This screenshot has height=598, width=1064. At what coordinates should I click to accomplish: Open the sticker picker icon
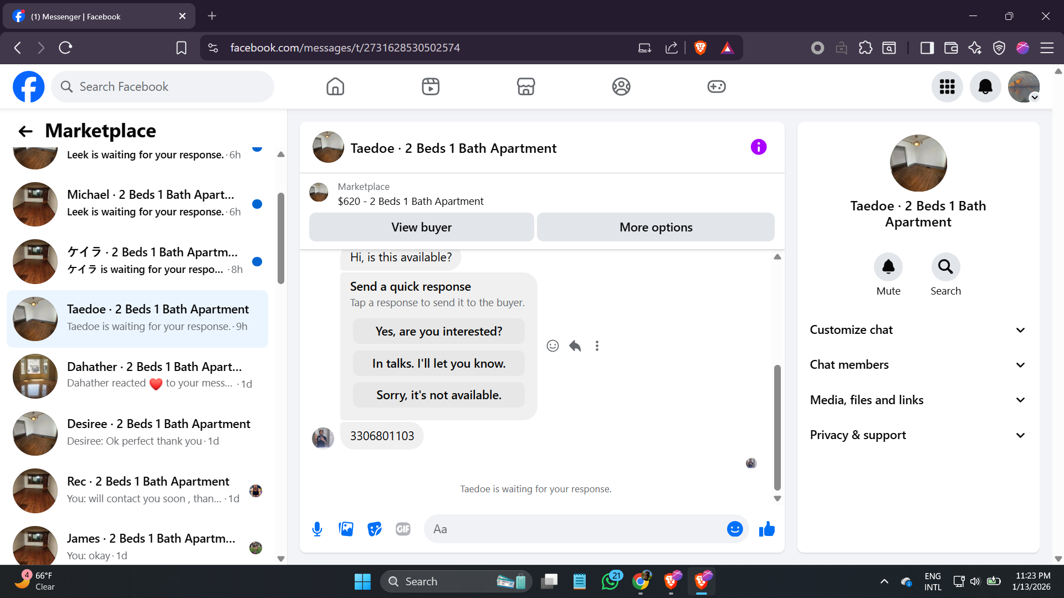pyautogui.click(x=375, y=529)
